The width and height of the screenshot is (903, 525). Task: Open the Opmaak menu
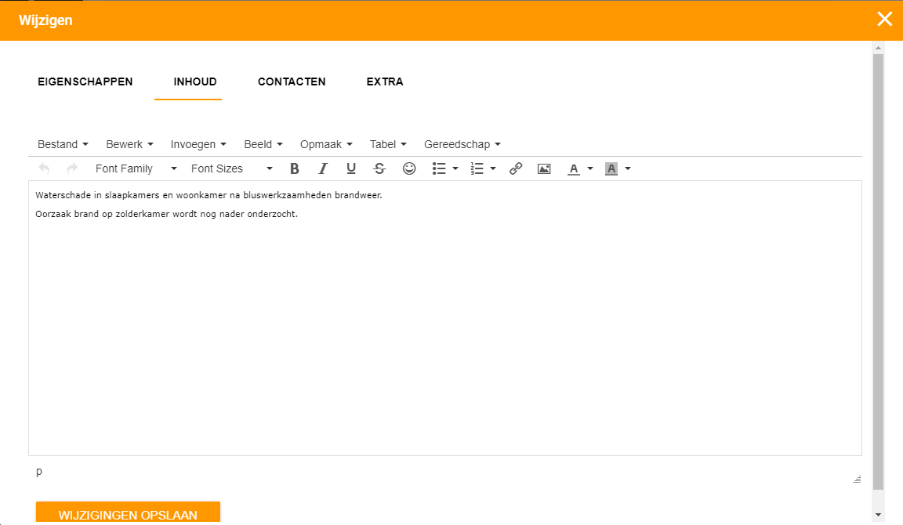(326, 144)
